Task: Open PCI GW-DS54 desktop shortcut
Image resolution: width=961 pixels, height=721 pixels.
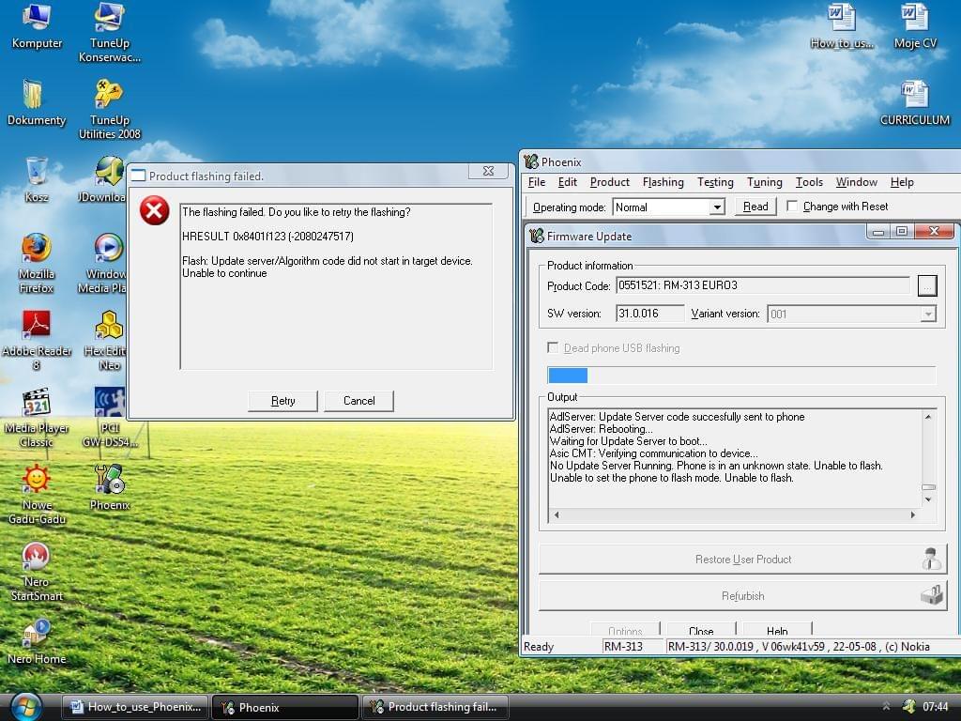Action: [109, 418]
